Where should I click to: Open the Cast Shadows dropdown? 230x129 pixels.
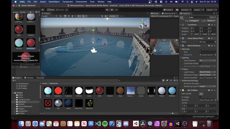pos(207,61)
